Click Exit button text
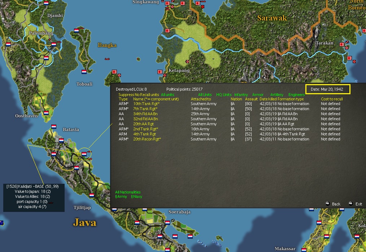This screenshot has height=252, width=366. click(359, 204)
